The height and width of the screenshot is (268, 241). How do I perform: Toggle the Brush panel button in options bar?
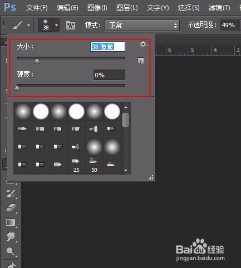click(71, 25)
